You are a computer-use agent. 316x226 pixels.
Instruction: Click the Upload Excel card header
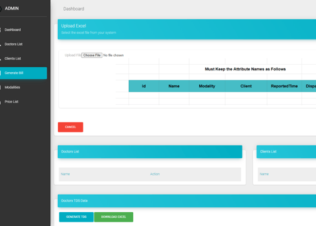point(187,30)
